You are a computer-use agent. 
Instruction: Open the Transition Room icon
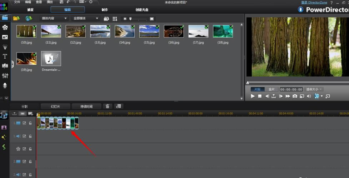pos(5,66)
